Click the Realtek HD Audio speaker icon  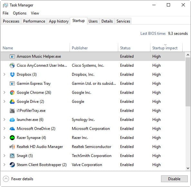(12, 147)
